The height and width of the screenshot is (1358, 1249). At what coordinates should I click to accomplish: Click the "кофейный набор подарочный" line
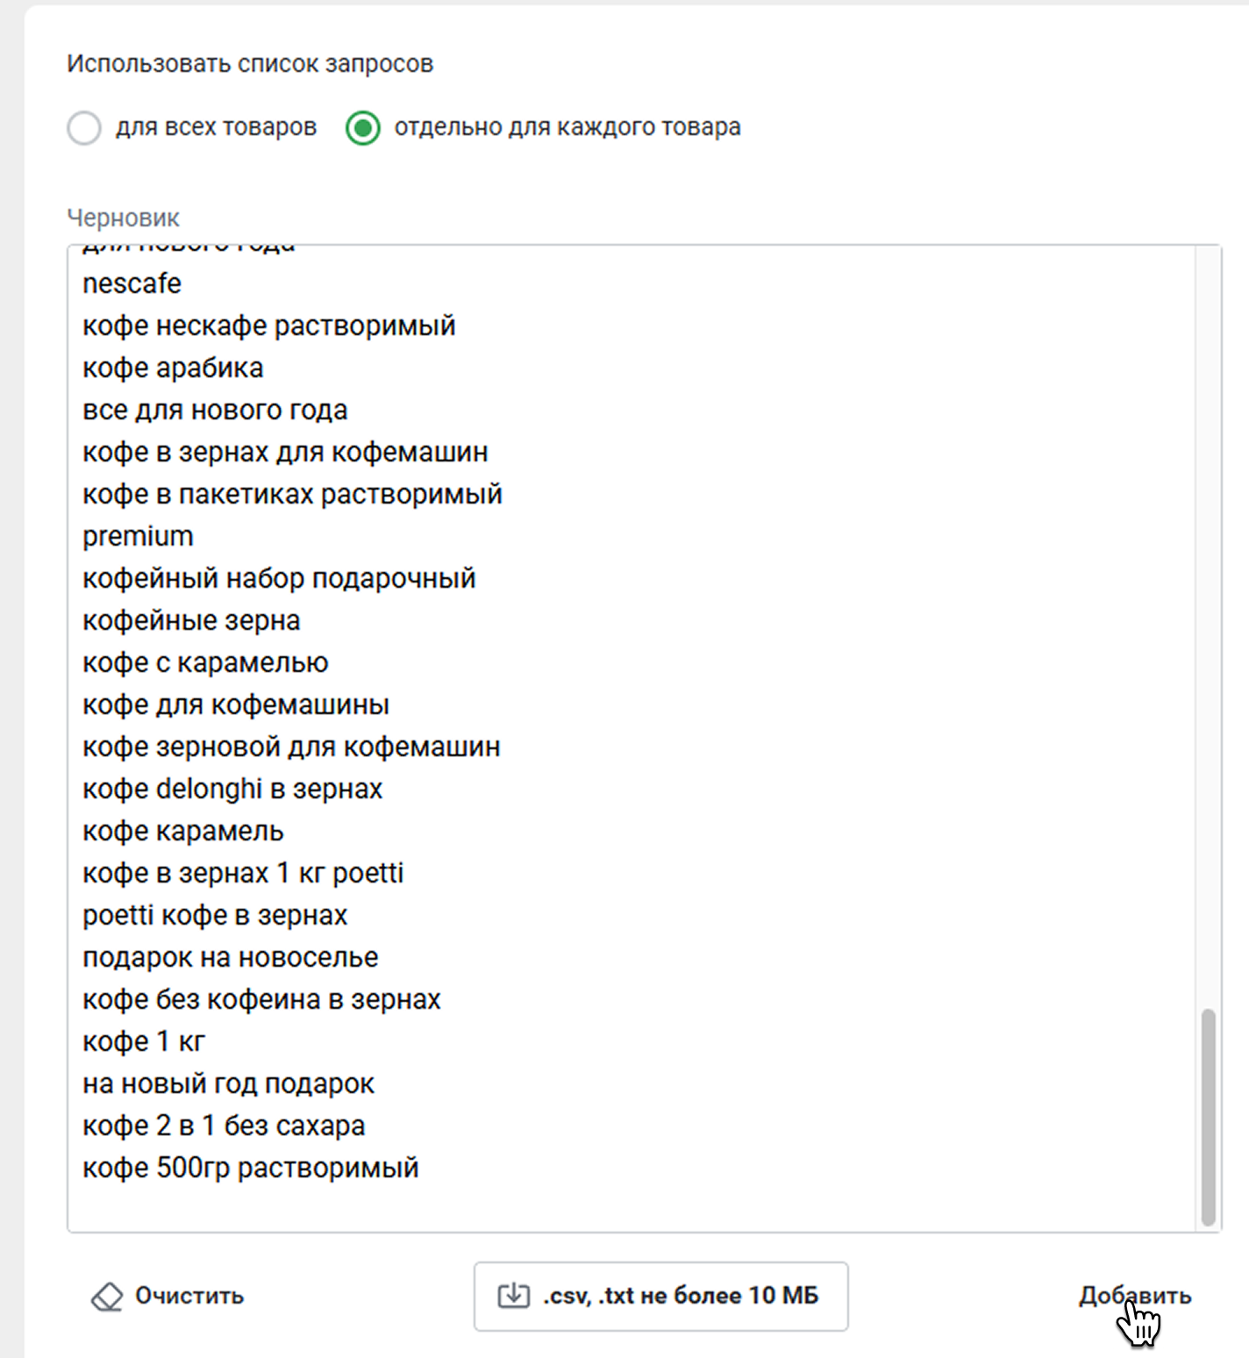pos(279,578)
